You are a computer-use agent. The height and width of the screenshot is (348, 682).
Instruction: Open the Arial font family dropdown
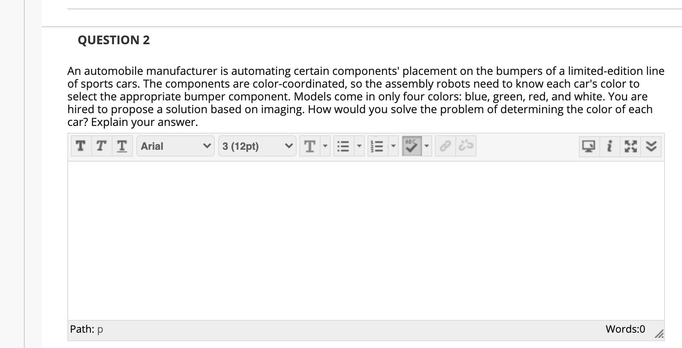(176, 146)
